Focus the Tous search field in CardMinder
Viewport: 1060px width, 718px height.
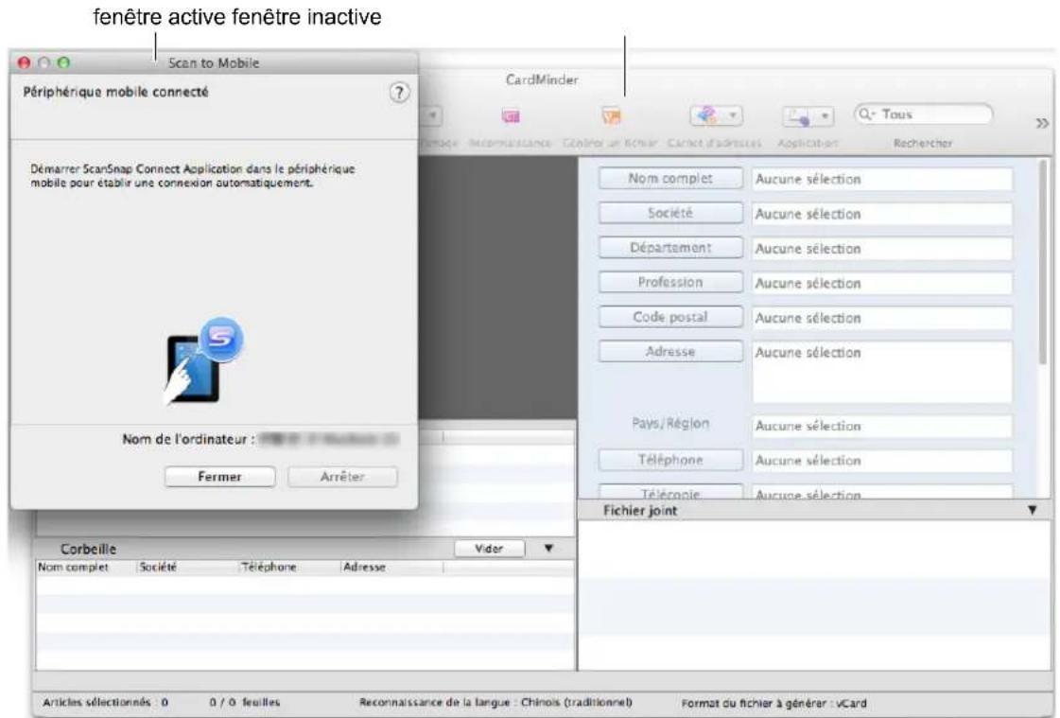(924, 114)
